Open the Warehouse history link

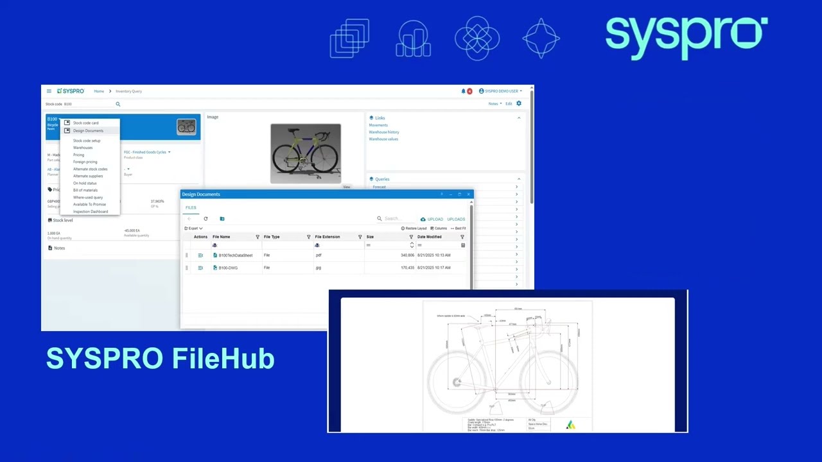pos(384,132)
